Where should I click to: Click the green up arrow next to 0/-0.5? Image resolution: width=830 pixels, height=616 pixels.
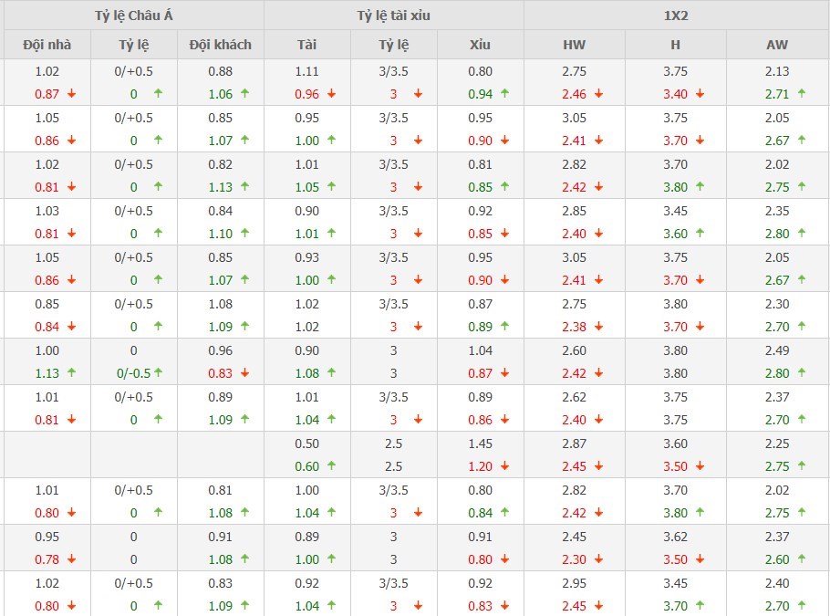click(159, 373)
